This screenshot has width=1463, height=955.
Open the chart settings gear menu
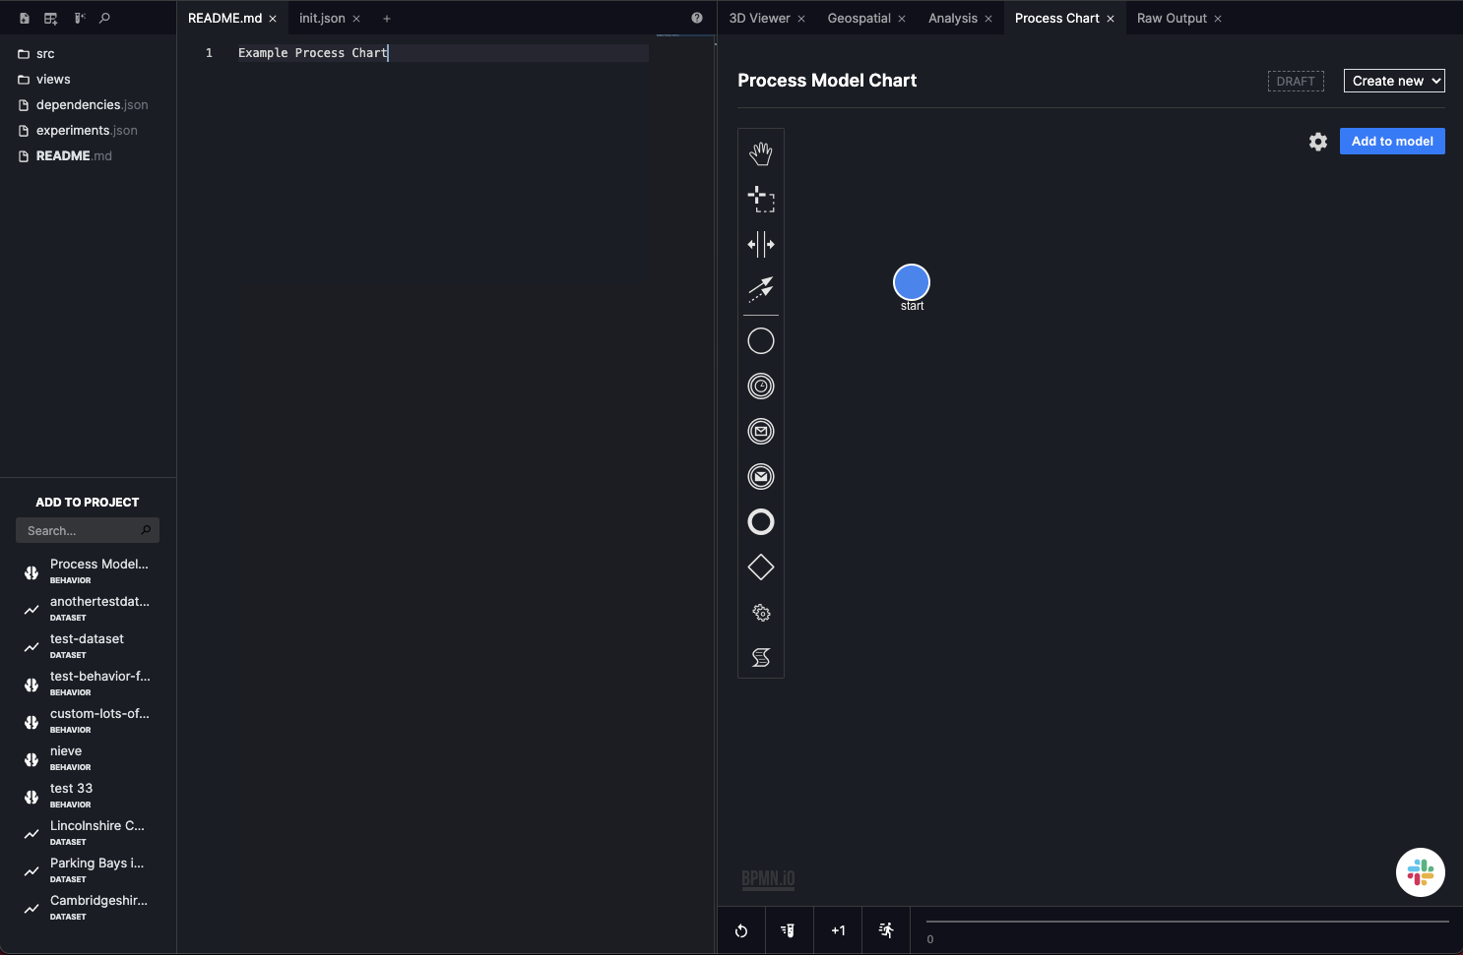click(x=1316, y=141)
